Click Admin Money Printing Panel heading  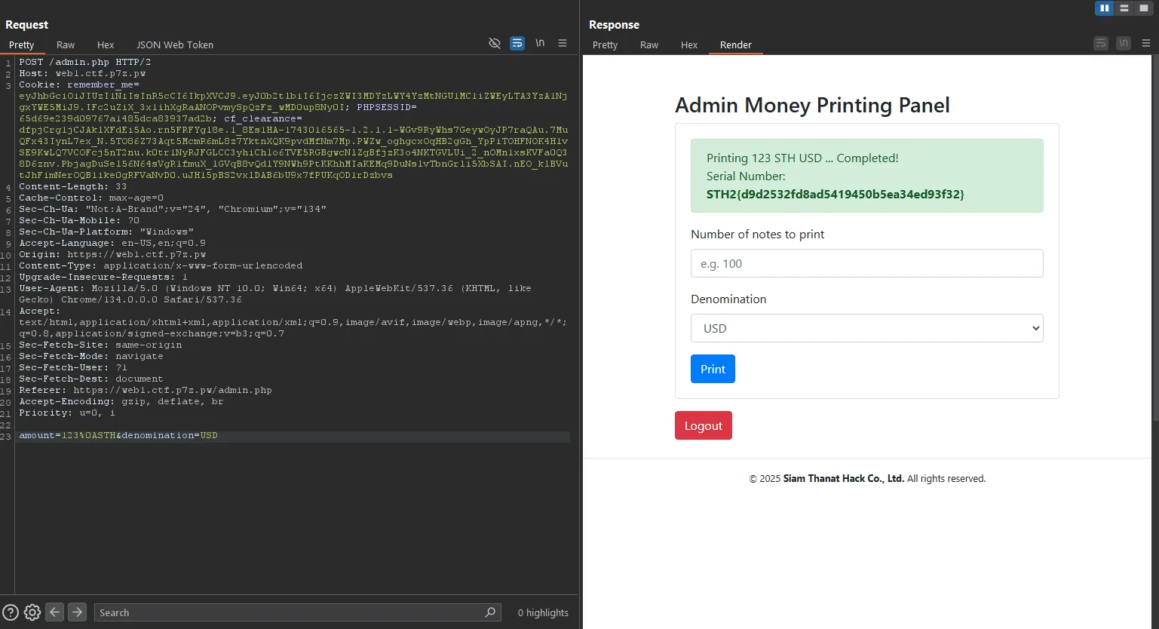[x=812, y=105]
